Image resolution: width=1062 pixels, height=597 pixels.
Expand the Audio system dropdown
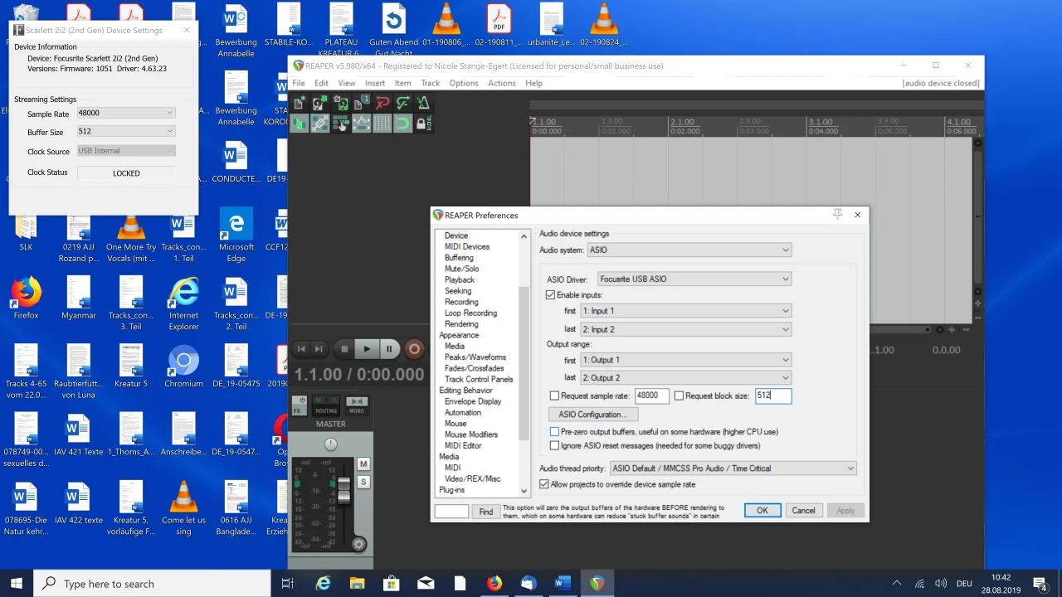point(689,250)
